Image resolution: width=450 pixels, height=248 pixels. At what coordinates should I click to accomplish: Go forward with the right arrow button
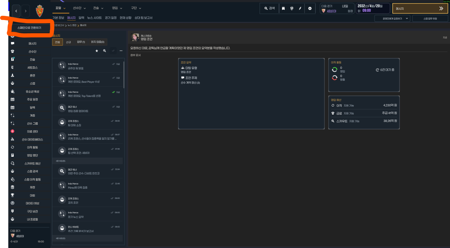point(25,11)
